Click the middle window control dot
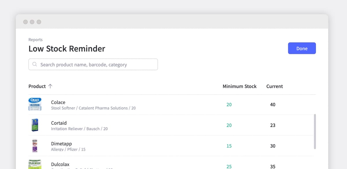347x169 pixels. pos(32,22)
